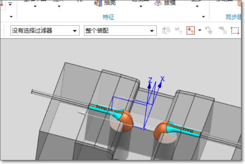
Task: Expand the 特征 group options arrow
Action: pyautogui.click(x=203, y=17)
